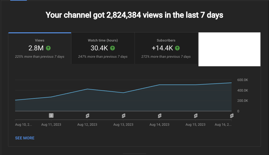
Task: Click the Shorts icon under Aug 16
Action: tap(232, 115)
